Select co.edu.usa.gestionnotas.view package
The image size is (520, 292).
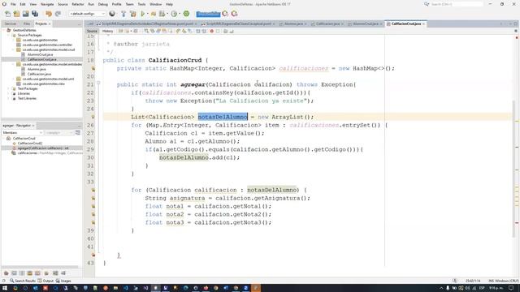[x=43, y=84]
